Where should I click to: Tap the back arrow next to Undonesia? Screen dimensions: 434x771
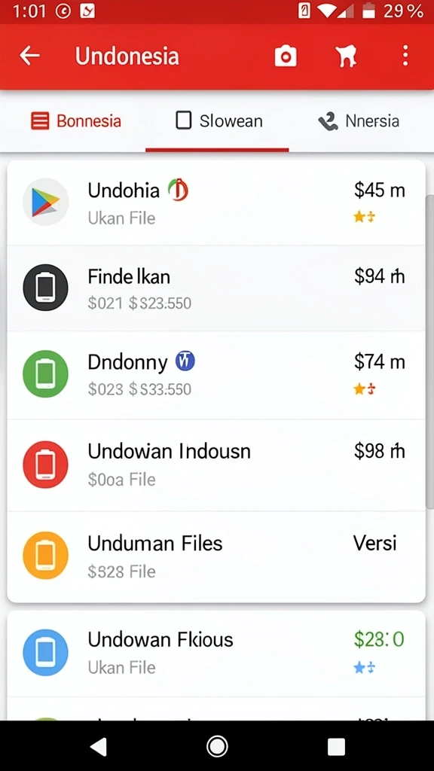pyautogui.click(x=29, y=56)
